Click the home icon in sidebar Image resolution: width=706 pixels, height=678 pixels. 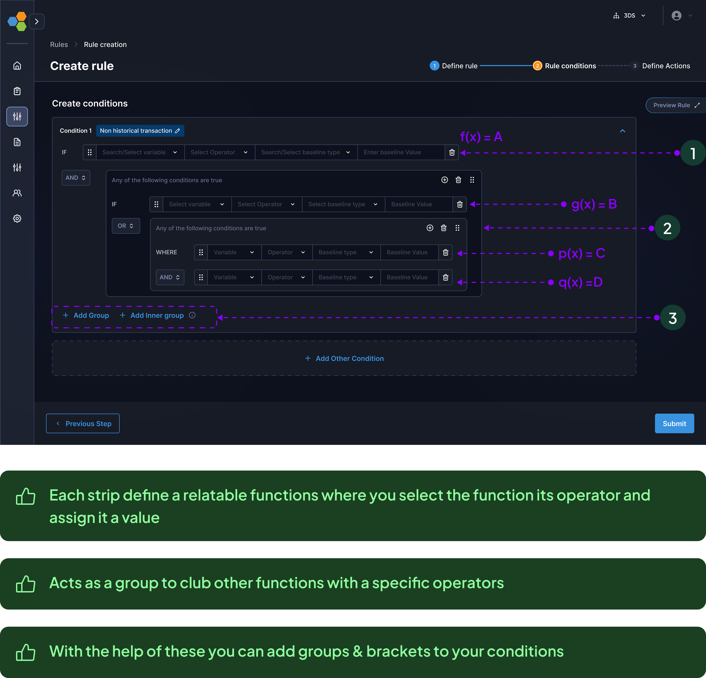point(17,66)
